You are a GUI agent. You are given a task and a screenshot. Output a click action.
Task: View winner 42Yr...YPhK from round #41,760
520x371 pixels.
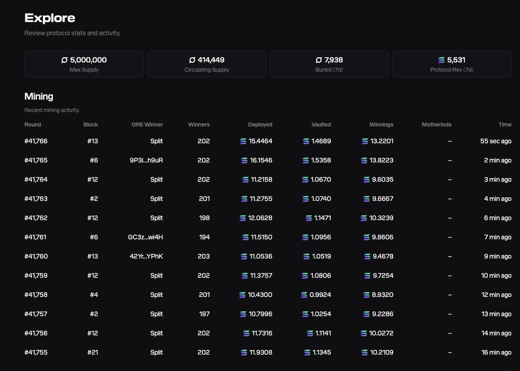point(146,256)
